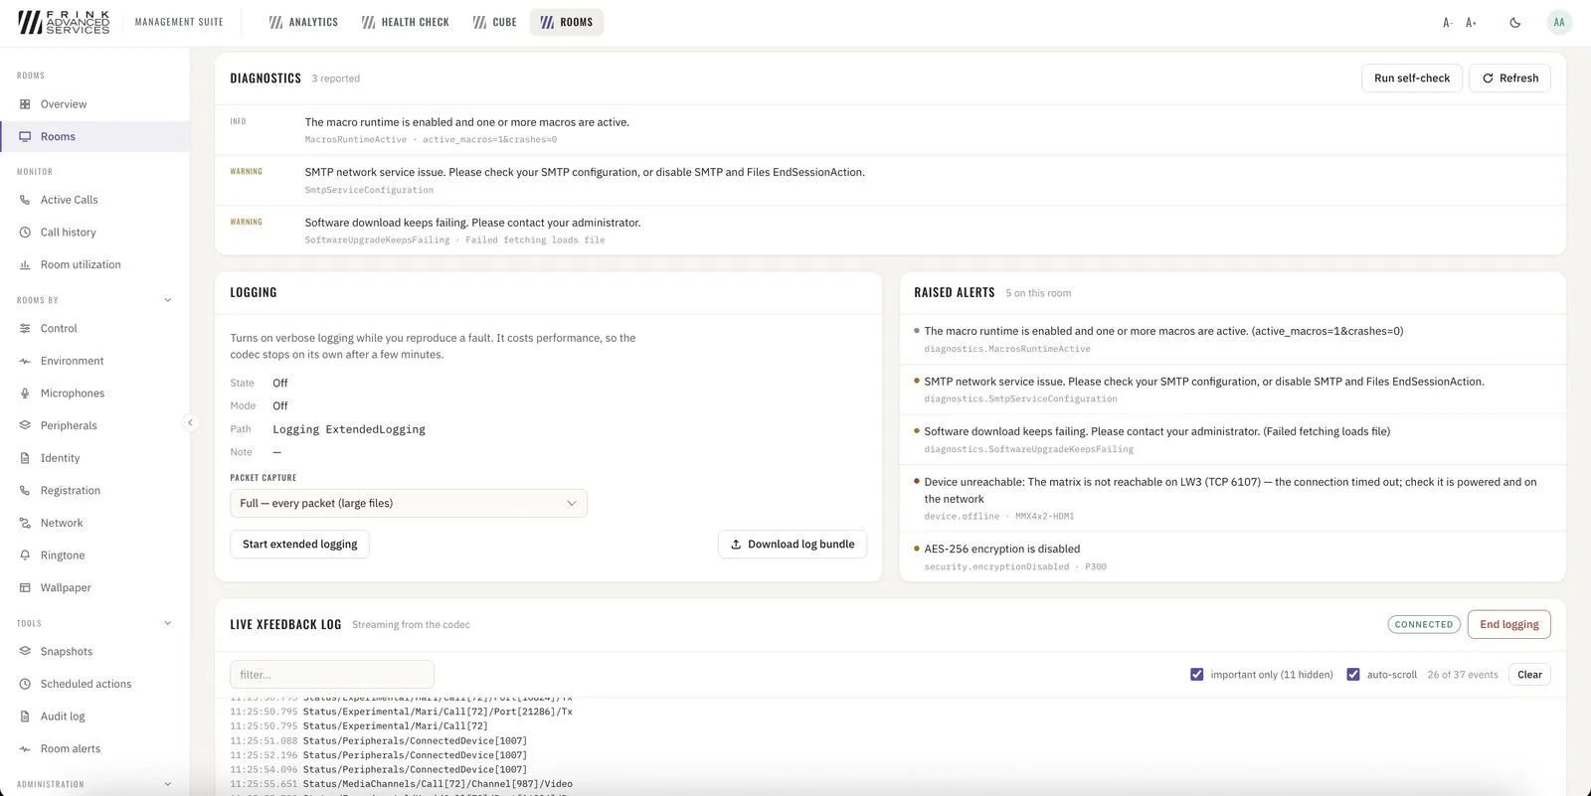
Task: Open the Network icon in sidebar
Action: 25,523
